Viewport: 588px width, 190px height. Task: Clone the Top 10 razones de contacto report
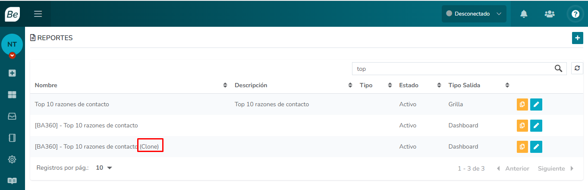click(x=522, y=104)
